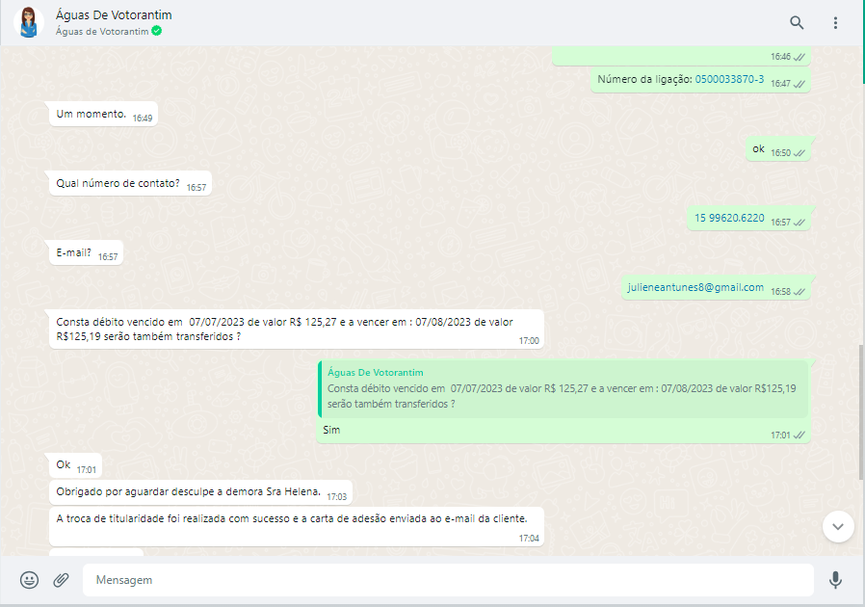Click the Águas De Votorantim contact name header
Screen dimensions: 865x607
pyautogui.click(x=115, y=15)
